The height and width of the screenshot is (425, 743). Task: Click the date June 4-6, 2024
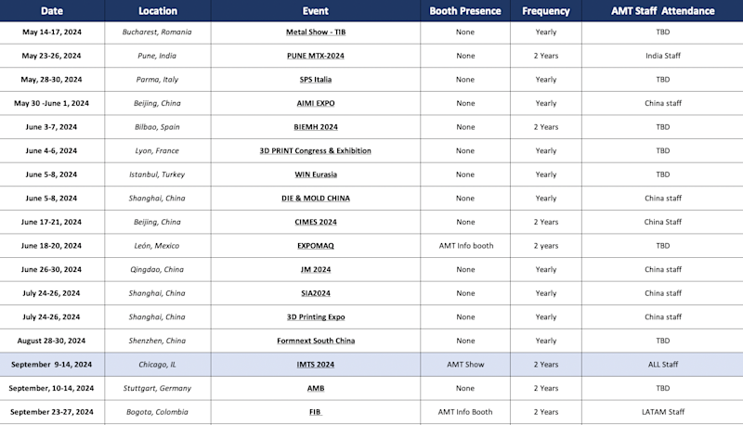(52, 150)
